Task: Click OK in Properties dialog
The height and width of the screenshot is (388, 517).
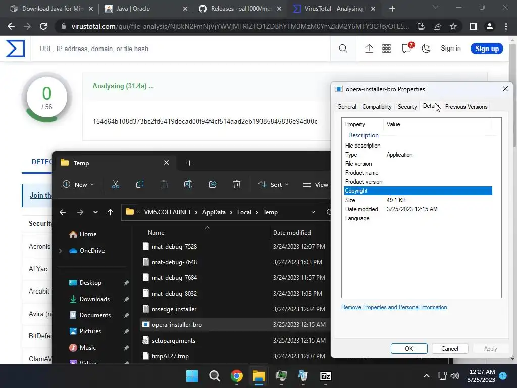Action: coord(409,349)
